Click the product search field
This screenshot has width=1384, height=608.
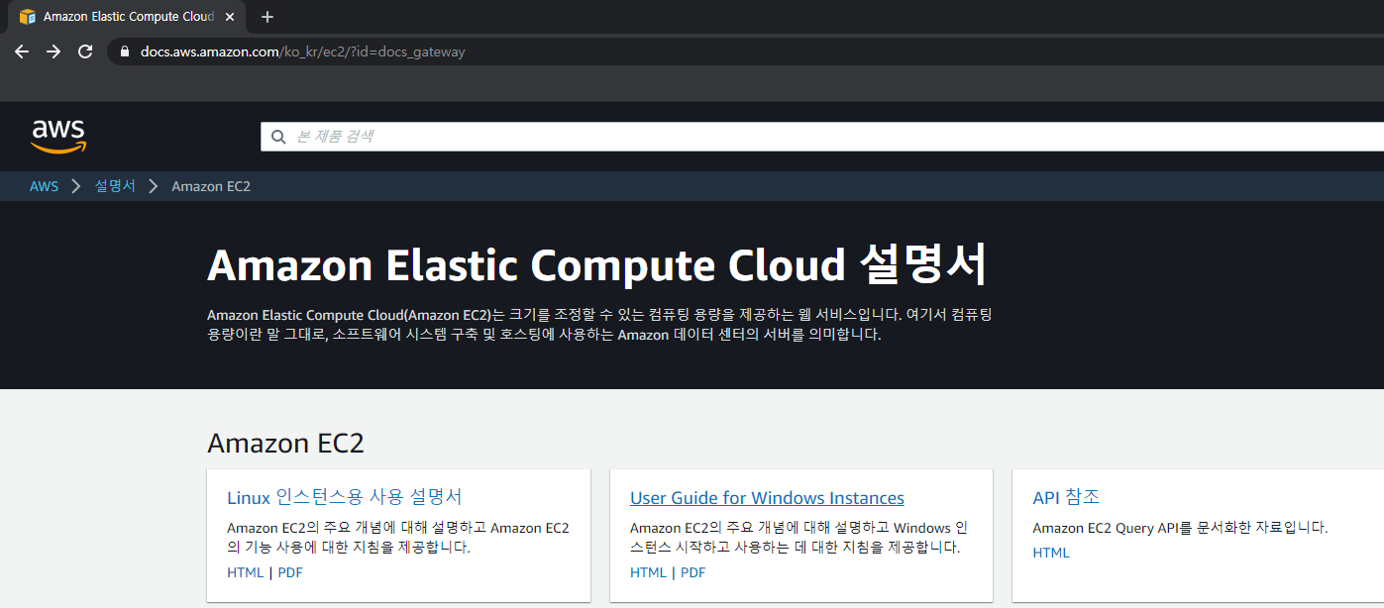click(x=822, y=137)
